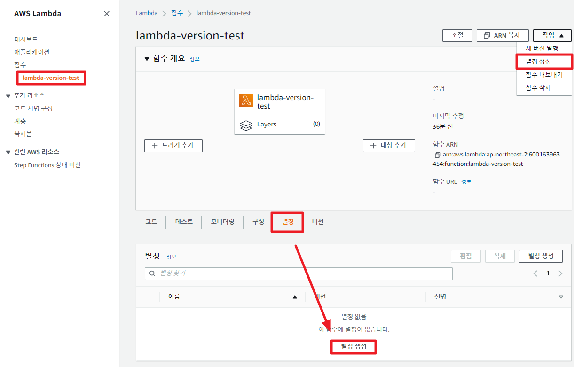Screen dimensions: 574x367
Task: Open 애플리케이션 in the sidebar
Action: coord(31,52)
